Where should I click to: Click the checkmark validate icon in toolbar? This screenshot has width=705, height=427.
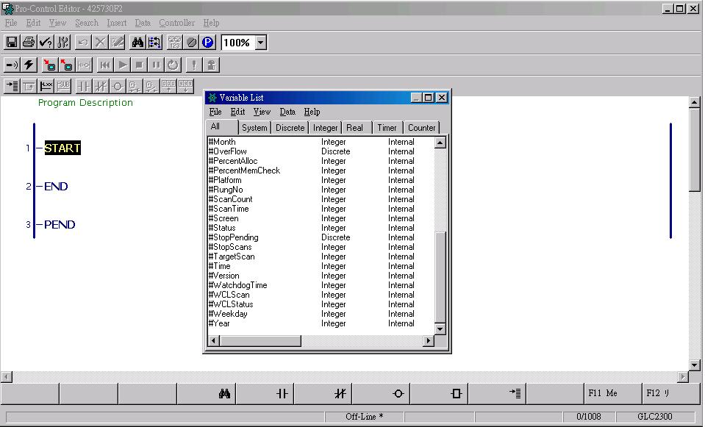[46, 43]
